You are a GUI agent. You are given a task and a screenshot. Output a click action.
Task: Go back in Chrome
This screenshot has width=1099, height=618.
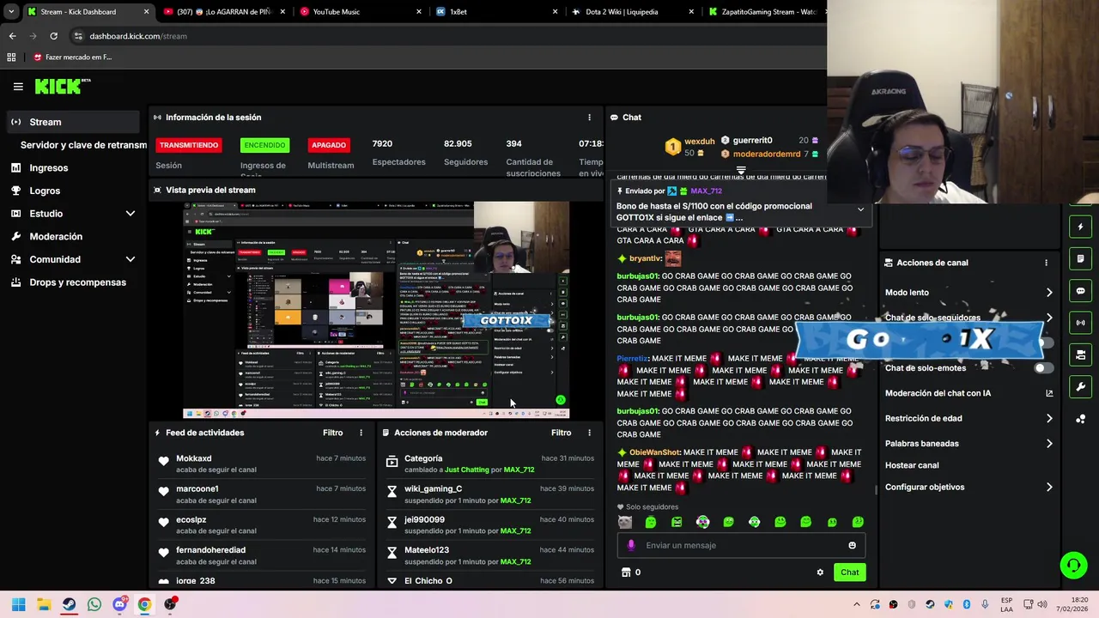pyautogui.click(x=12, y=36)
